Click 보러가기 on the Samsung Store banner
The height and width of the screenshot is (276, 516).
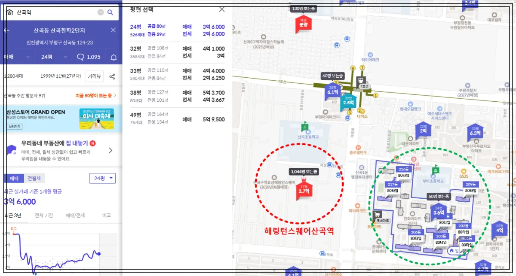[15, 127]
